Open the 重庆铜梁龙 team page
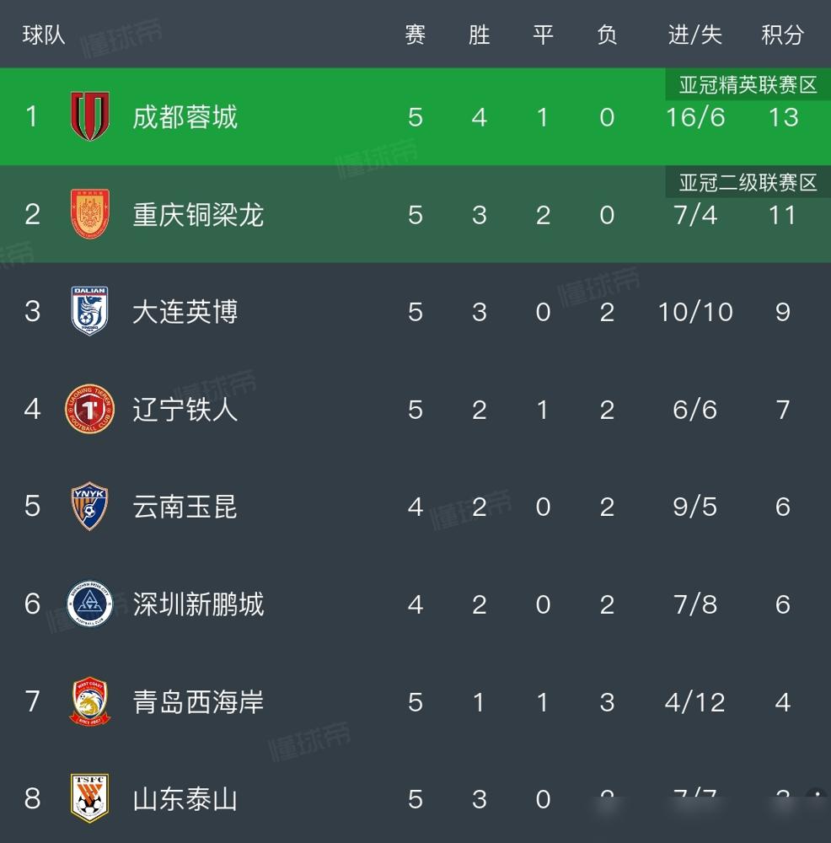Image resolution: width=831 pixels, height=843 pixels. 197,215
